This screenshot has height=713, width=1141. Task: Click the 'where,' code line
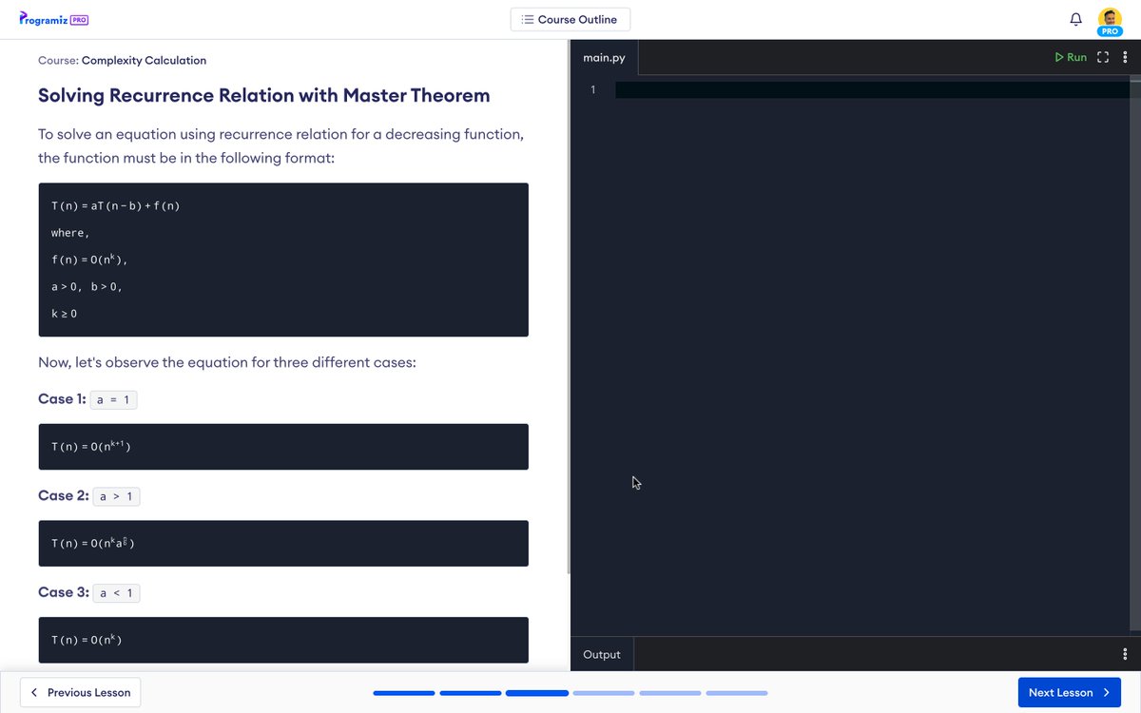(x=70, y=233)
